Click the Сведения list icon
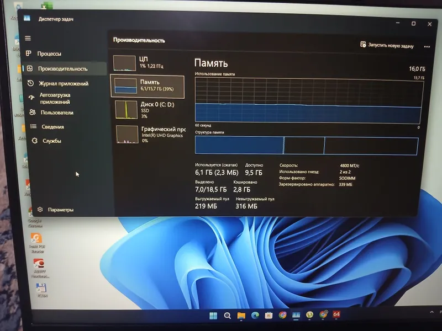The width and height of the screenshot is (442, 331). 34,127
